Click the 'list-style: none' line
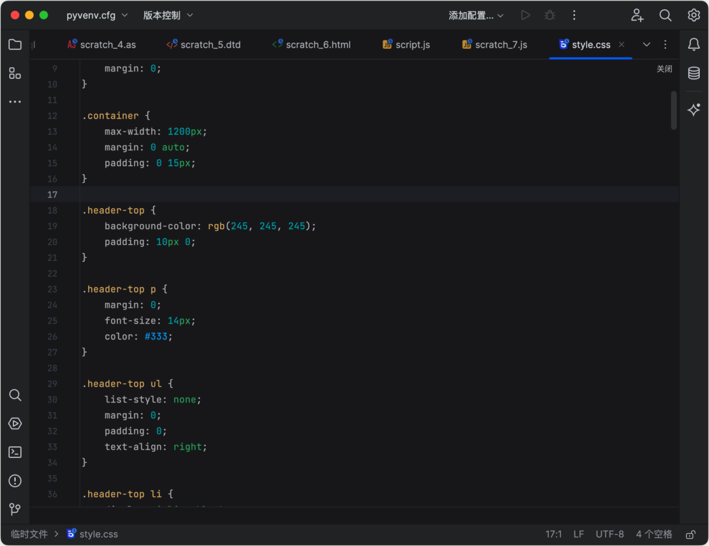 click(153, 399)
